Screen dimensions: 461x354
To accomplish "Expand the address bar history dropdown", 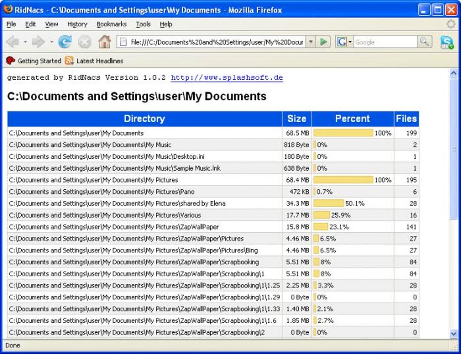I will (x=311, y=42).
